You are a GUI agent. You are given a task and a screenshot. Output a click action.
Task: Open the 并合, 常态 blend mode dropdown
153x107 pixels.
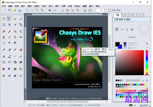[x=115, y=10]
